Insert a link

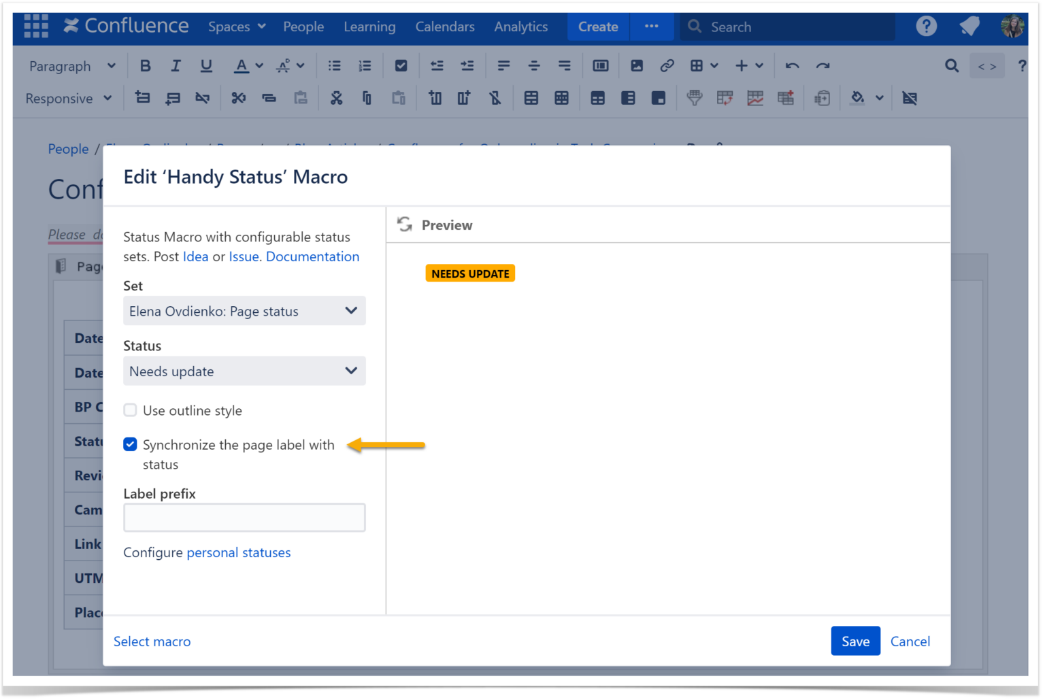[667, 65]
